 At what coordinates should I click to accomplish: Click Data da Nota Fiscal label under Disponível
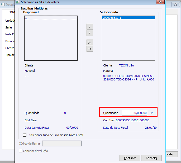[37, 128]
